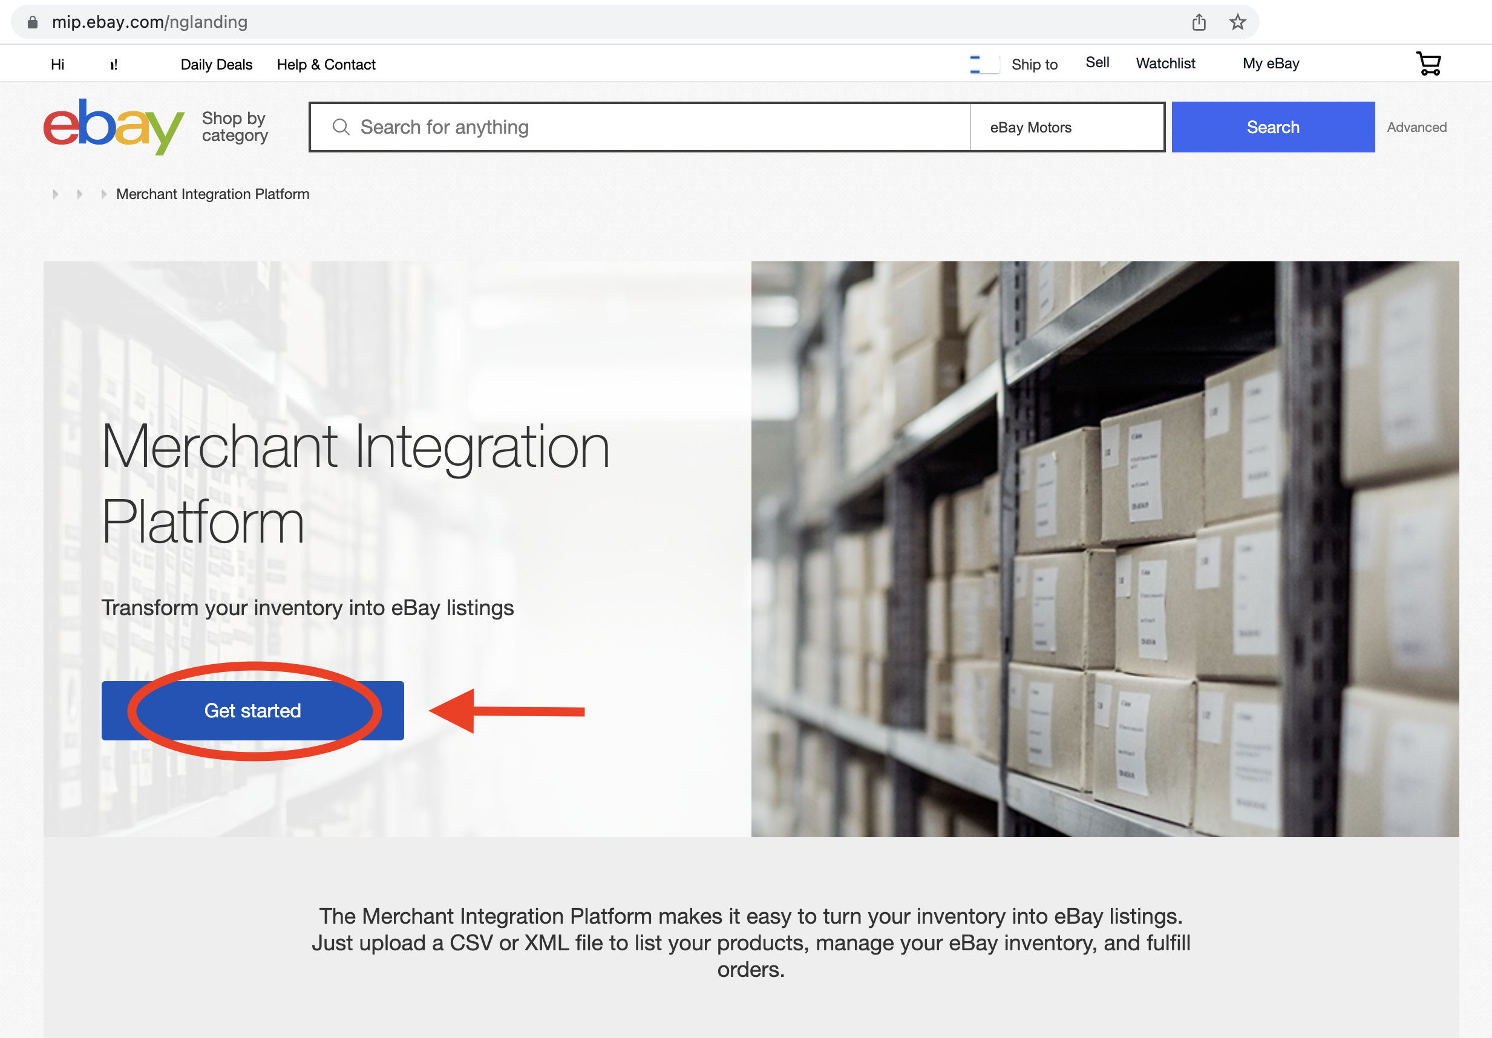Open Shop by category menu
The image size is (1492, 1038).
(x=235, y=126)
